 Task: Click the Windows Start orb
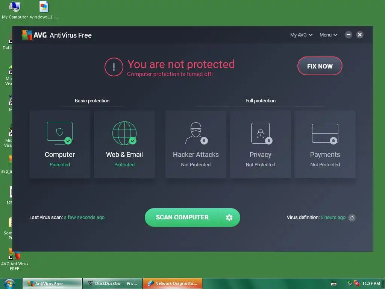click(9, 284)
